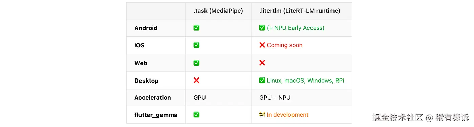
Task: Click the GPU + NPU cell text
Action: coord(275,98)
